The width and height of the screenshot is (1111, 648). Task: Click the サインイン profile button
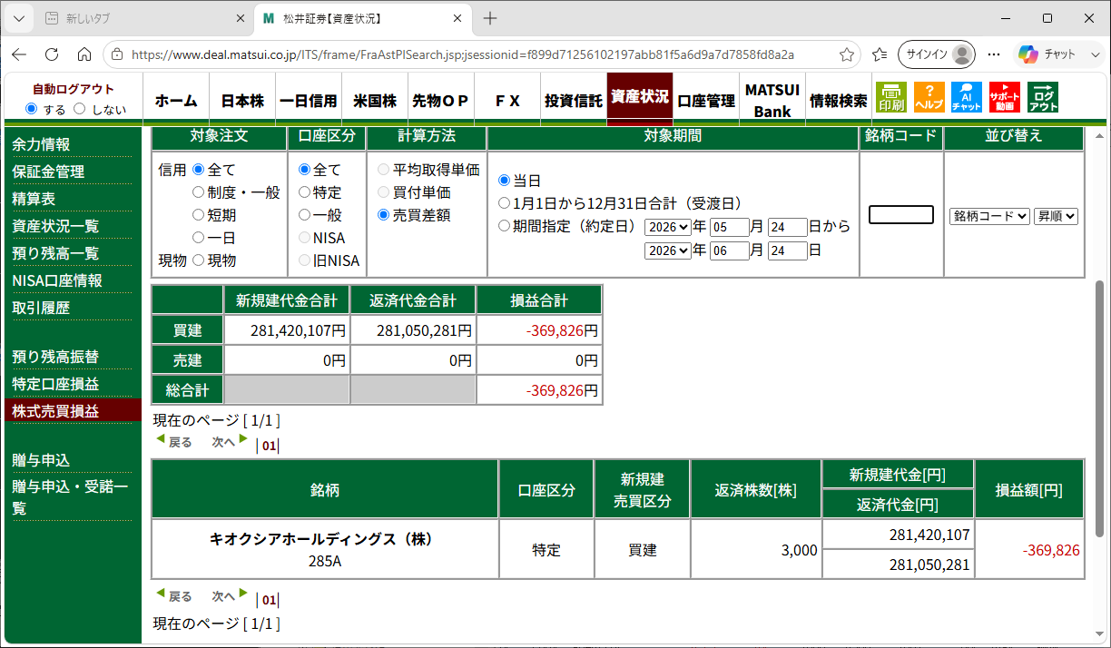[936, 54]
